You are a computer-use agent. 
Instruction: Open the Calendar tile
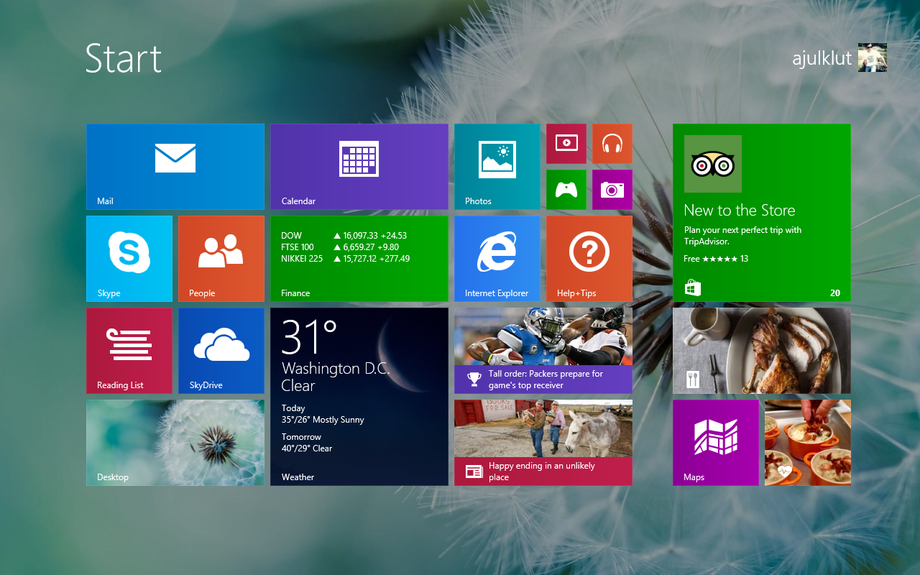[x=359, y=167]
